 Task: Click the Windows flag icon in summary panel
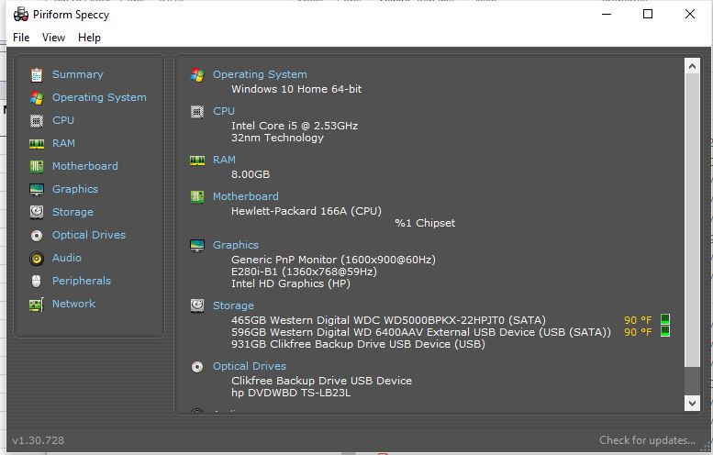pos(197,75)
